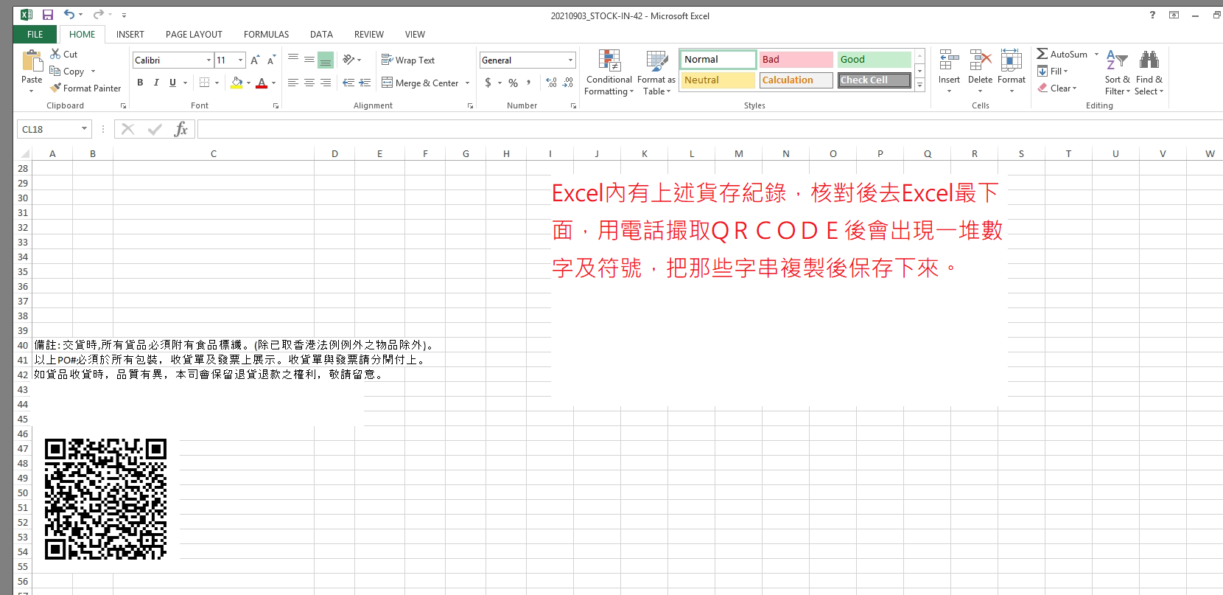This screenshot has height=595, width=1223.
Task: Click into the formula bar
Action: 709,129
